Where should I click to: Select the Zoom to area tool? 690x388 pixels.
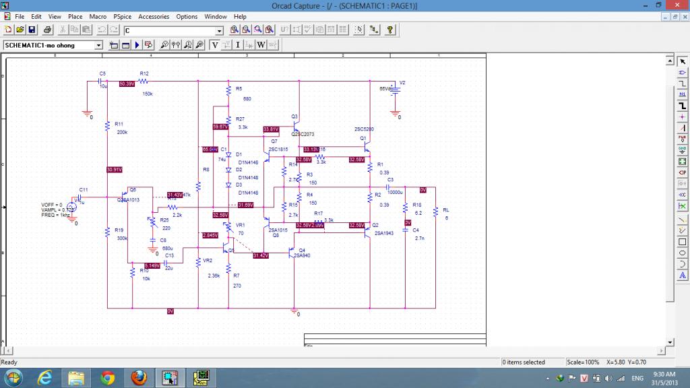tap(258, 30)
